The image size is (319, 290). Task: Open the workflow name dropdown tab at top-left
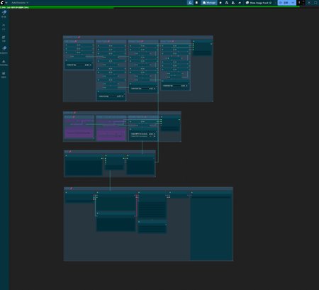[20, 3]
